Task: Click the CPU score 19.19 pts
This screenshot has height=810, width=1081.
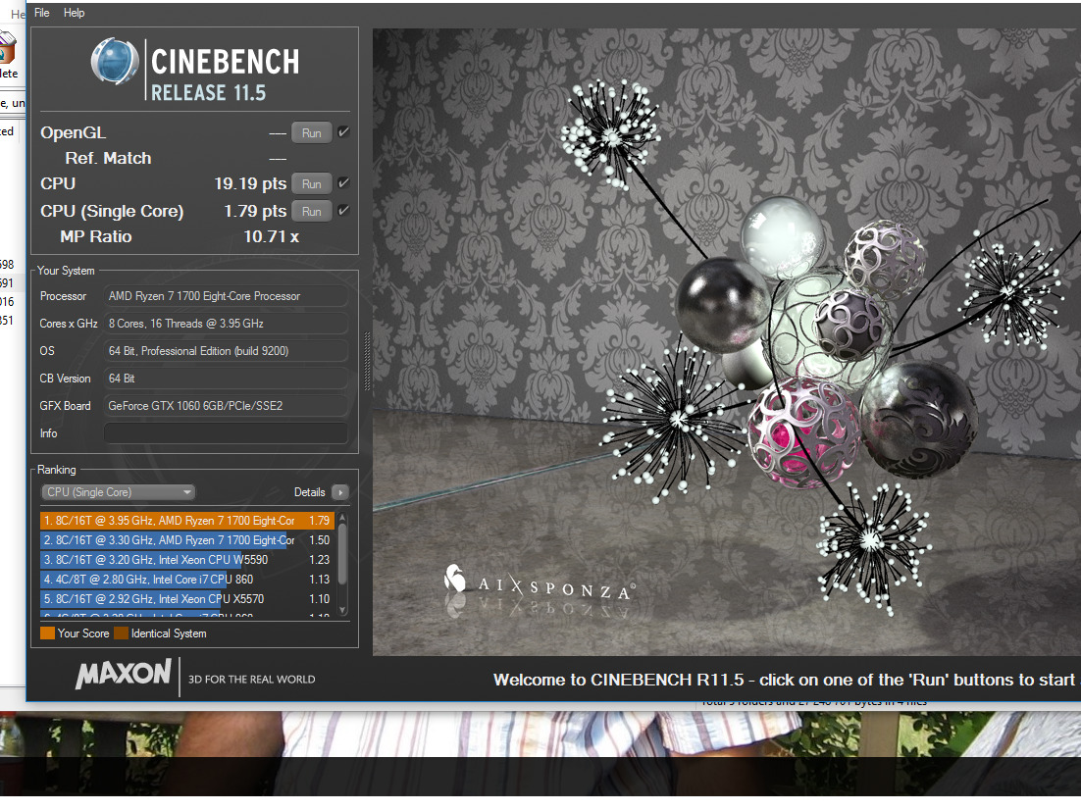Action: click(x=250, y=184)
